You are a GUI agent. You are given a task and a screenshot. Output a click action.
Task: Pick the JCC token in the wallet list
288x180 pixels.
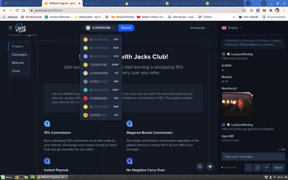pos(101,115)
